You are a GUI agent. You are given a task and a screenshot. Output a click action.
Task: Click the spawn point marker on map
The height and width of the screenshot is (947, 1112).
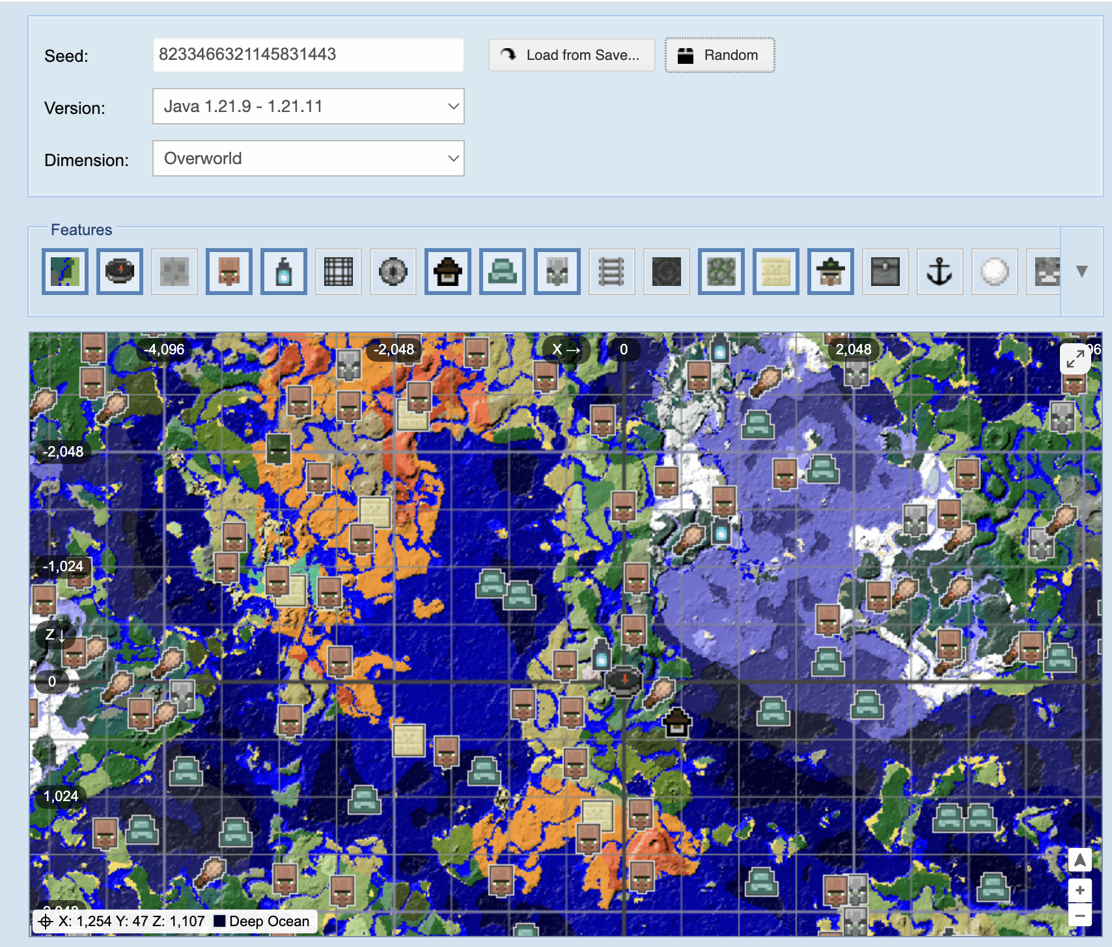pyautogui.click(x=624, y=681)
